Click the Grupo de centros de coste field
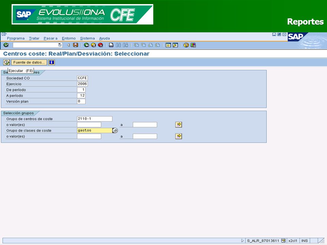Image resolution: width=327 pixels, height=245 pixels. click(x=94, y=119)
